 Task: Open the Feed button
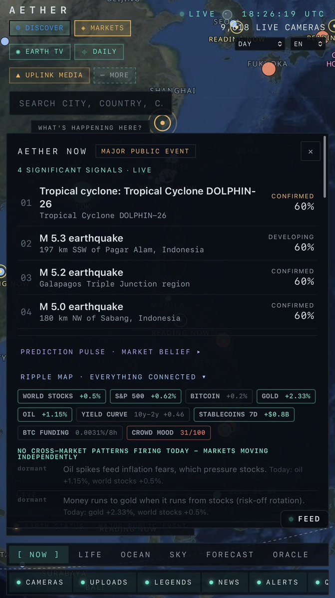[x=305, y=519]
